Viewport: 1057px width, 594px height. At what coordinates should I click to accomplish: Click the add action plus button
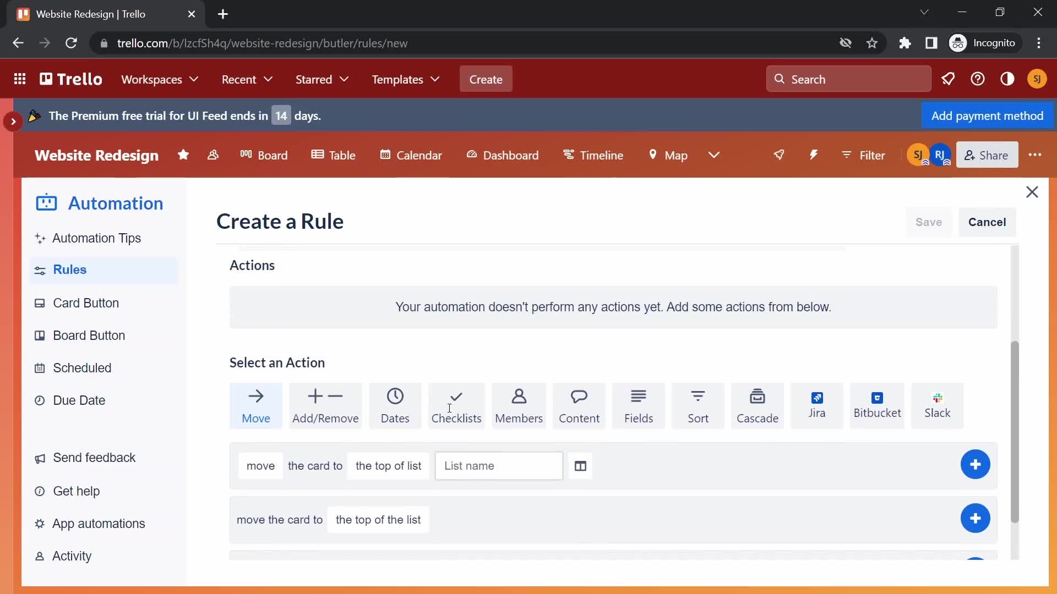tap(975, 464)
